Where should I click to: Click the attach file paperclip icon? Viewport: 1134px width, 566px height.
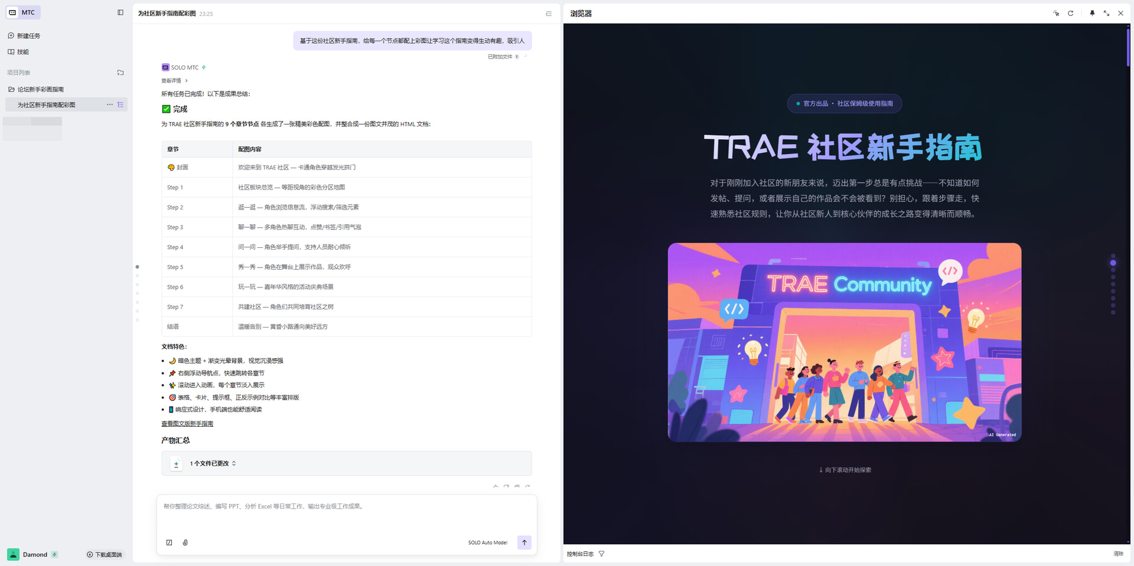(x=185, y=542)
